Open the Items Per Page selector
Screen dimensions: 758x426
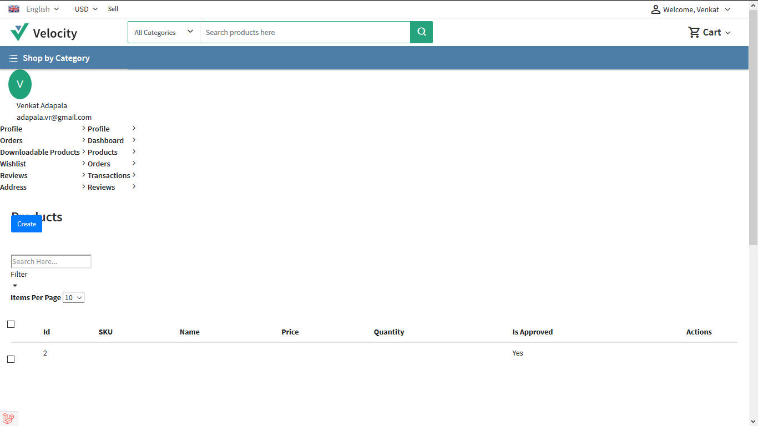point(73,298)
